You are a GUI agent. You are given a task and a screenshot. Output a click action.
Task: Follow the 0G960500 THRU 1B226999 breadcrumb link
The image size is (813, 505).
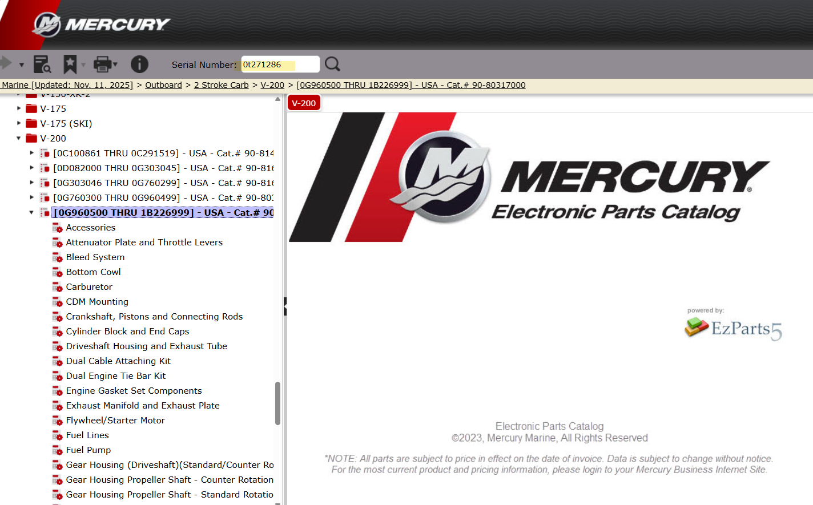(411, 85)
